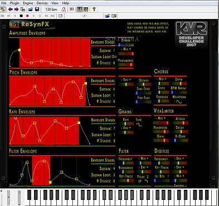Change the Grains Type square wave selector
The height and width of the screenshot is (206, 219).
coord(139,125)
